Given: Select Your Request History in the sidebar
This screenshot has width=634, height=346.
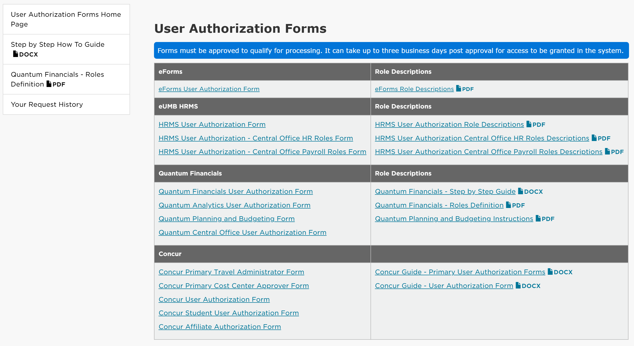Looking at the screenshot, I should [x=47, y=104].
